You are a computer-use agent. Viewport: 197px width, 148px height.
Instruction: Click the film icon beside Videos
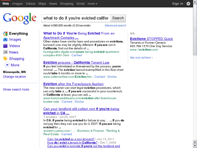click(x=5, y=46)
